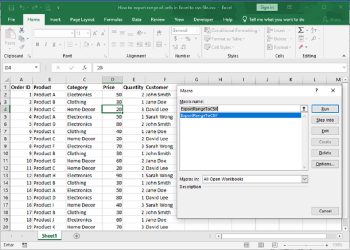Open the Developer ribbon tab
The image size is (350, 250).
[203, 20]
